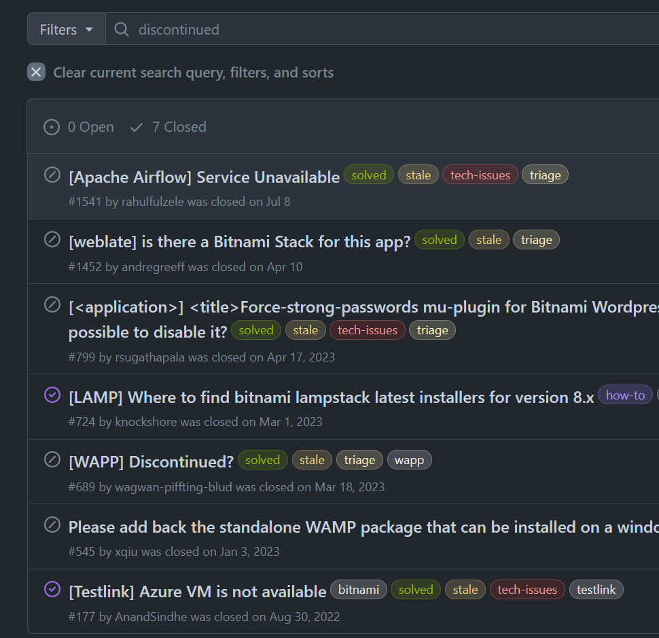The image size is (659, 638).
Task: Click the bitnami label on Testlink issue
Action: pos(358,590)
